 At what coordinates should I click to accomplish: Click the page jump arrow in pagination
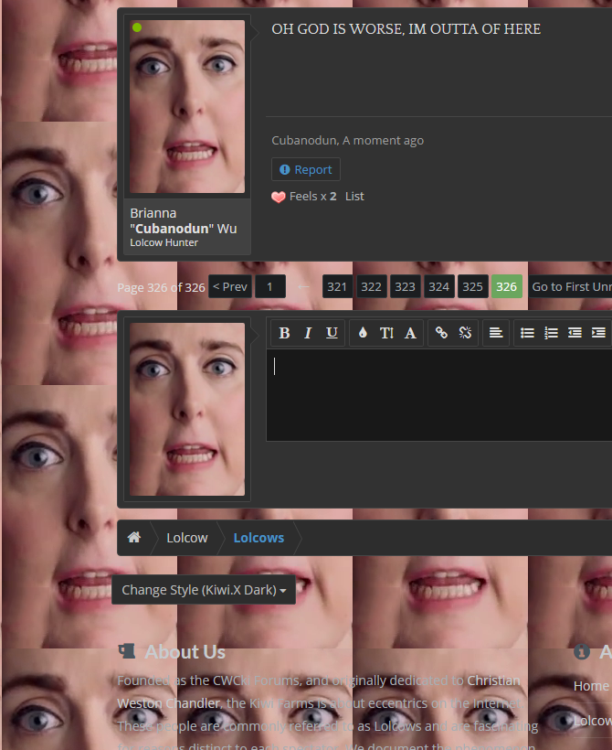304,286
